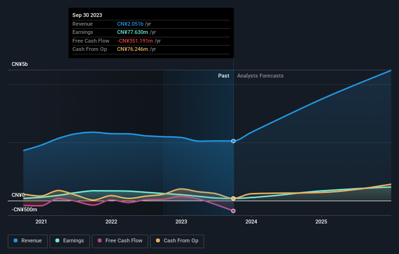399x254 pixels.
Task: Click the CN¥2.051b revenue value
Action: click(130, 24)
